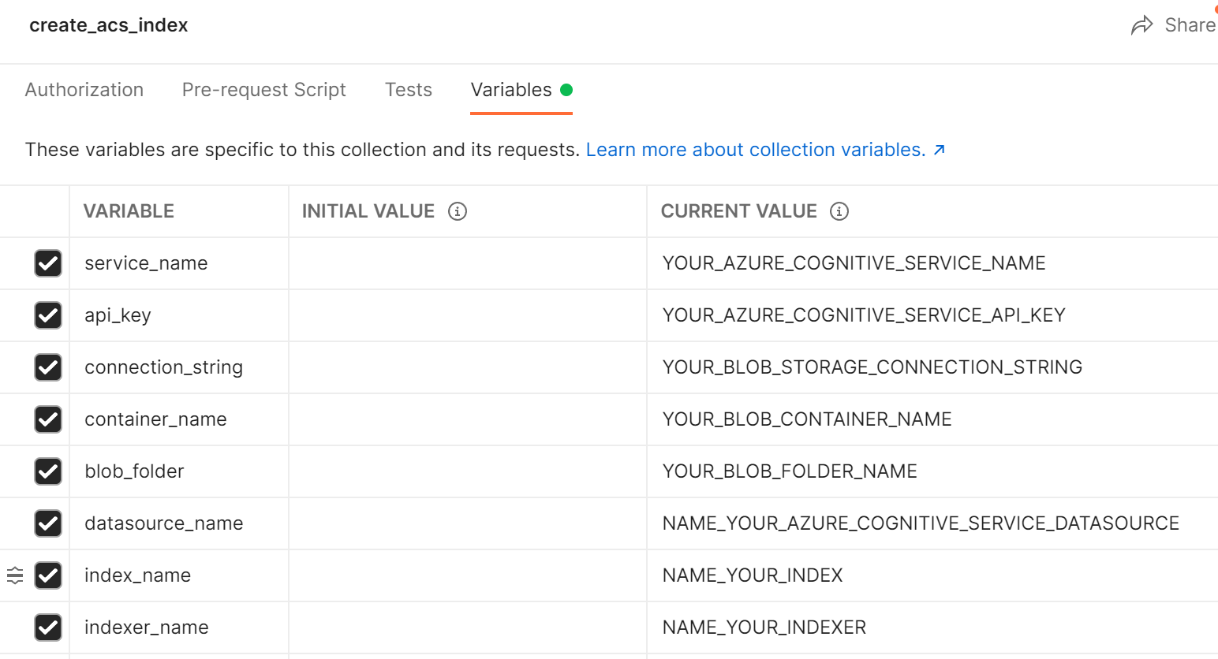Switch to the Authorization tab
Viewport: 1218px width, 659px height.
pos(84,90)
